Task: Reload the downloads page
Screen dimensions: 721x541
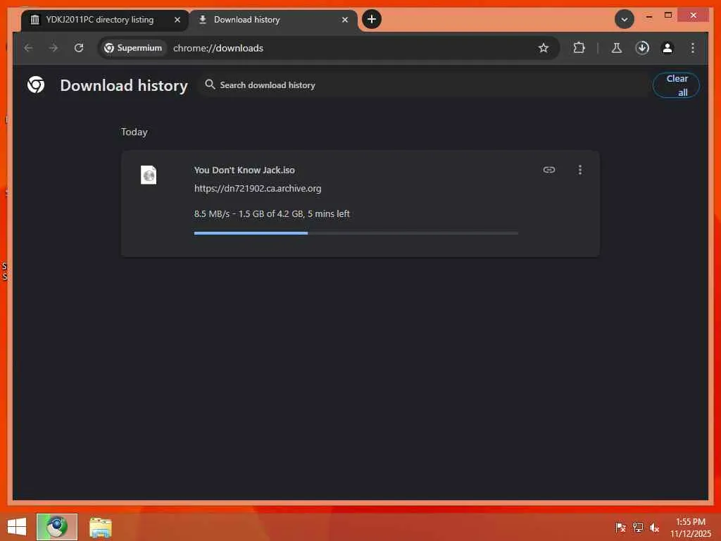Action: [79, 48]
